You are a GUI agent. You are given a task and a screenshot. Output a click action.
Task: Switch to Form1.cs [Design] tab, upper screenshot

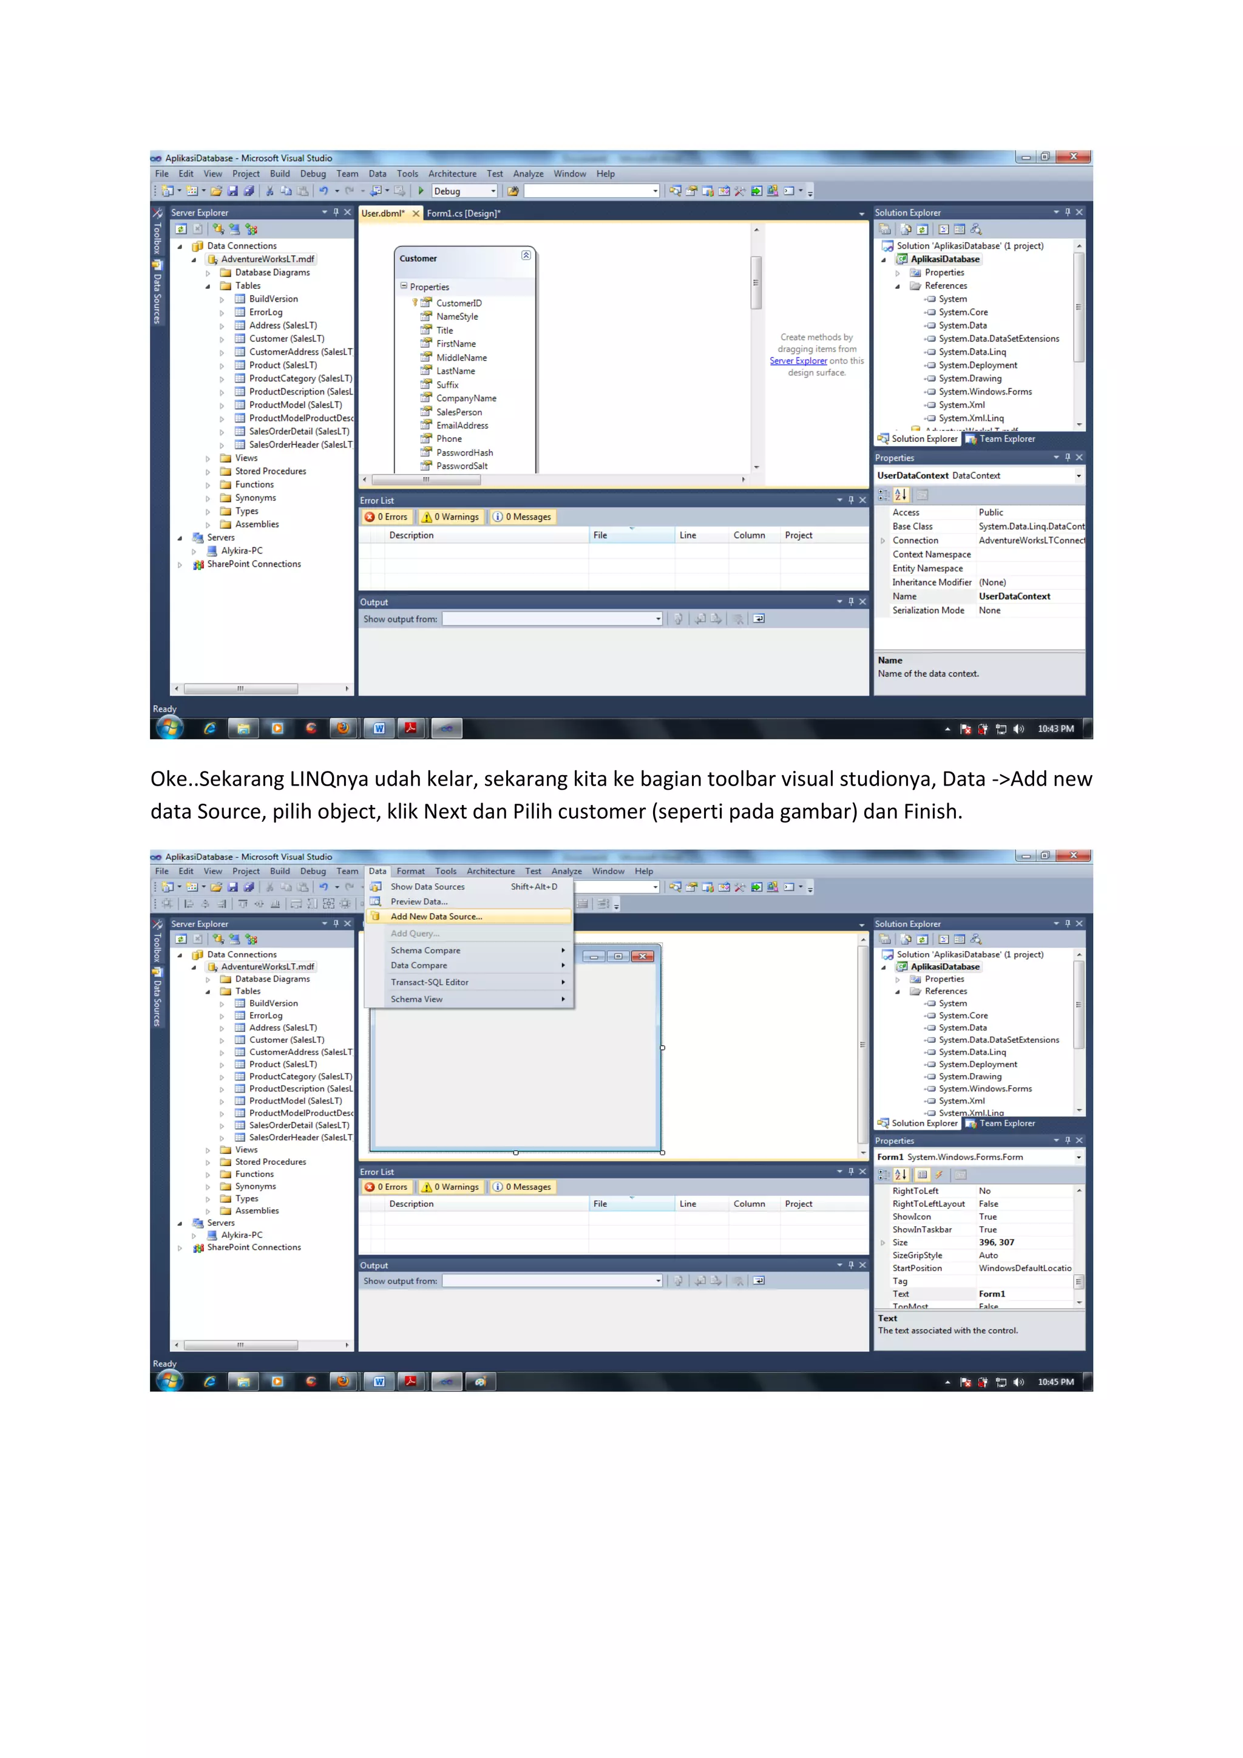(x=464, y=214)
